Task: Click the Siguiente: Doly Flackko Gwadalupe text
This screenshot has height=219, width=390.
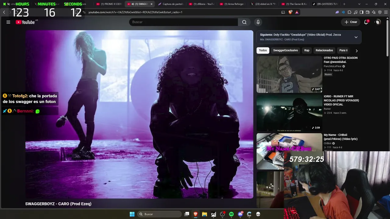Action: tap(300, 35)
